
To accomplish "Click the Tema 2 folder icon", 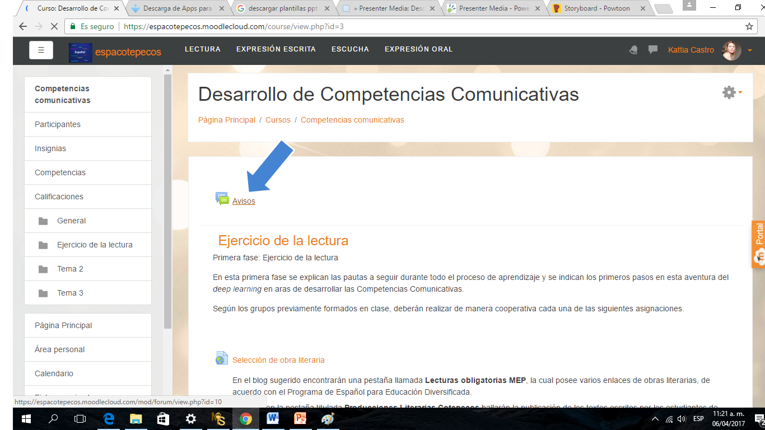I will [x=43, y=269].
